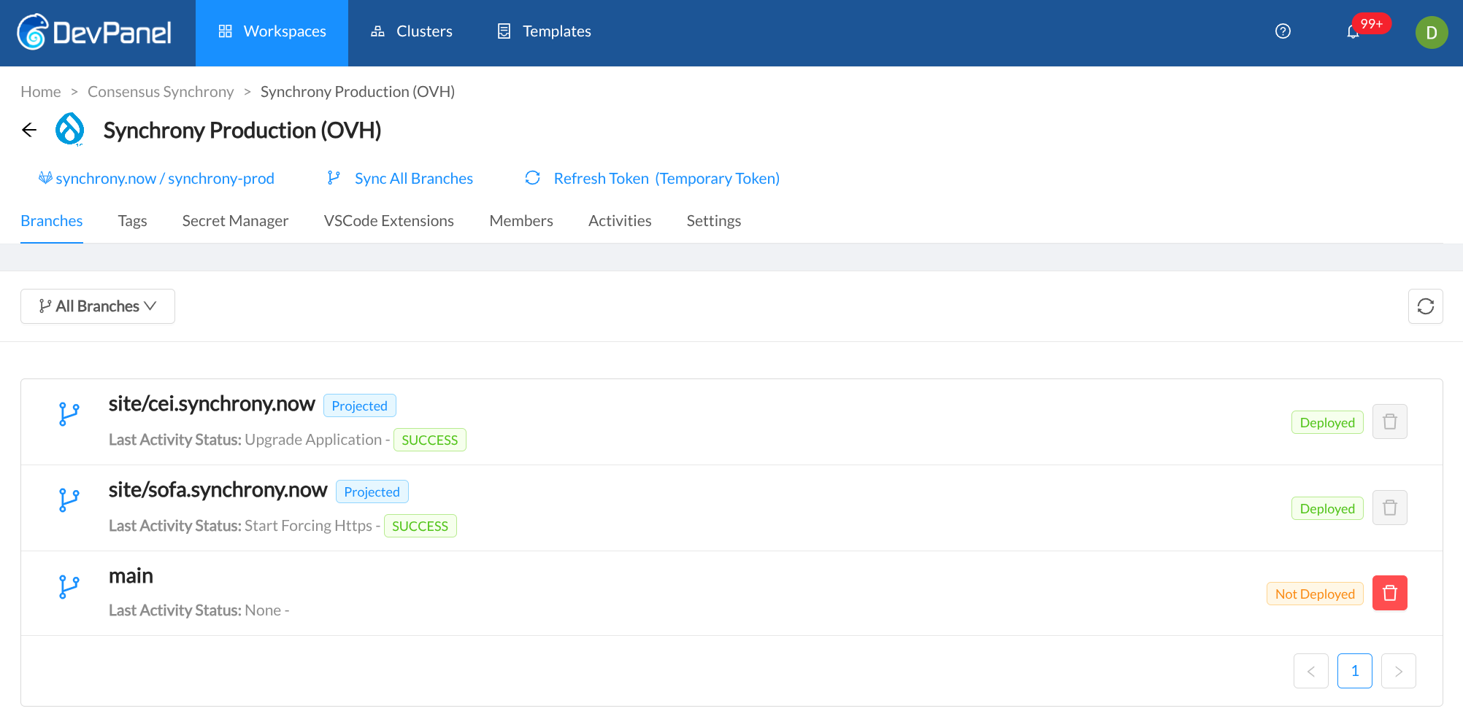Click Not Deployed status on main

point(1314,594)
